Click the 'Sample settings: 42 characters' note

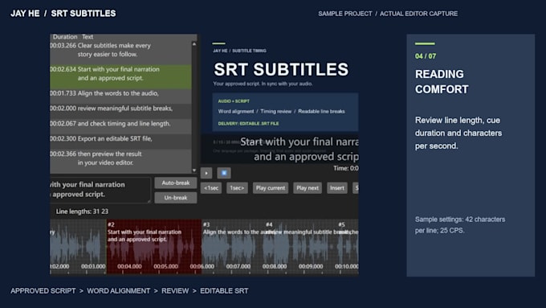coord(460,224)
